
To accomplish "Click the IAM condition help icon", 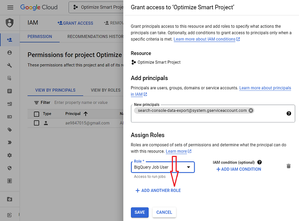I will pos(259,162).
